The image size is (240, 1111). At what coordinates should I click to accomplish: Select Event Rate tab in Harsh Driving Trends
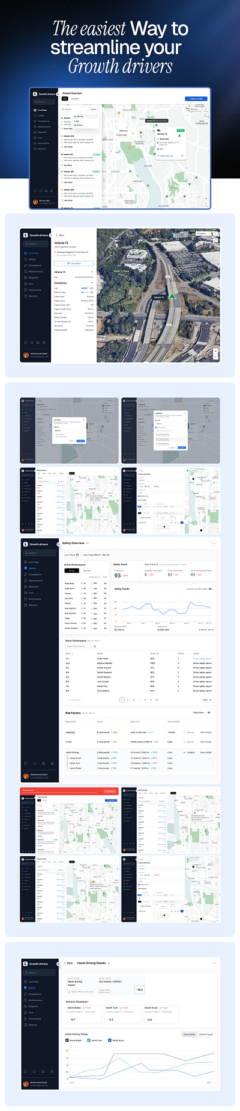click(189, 1034)
